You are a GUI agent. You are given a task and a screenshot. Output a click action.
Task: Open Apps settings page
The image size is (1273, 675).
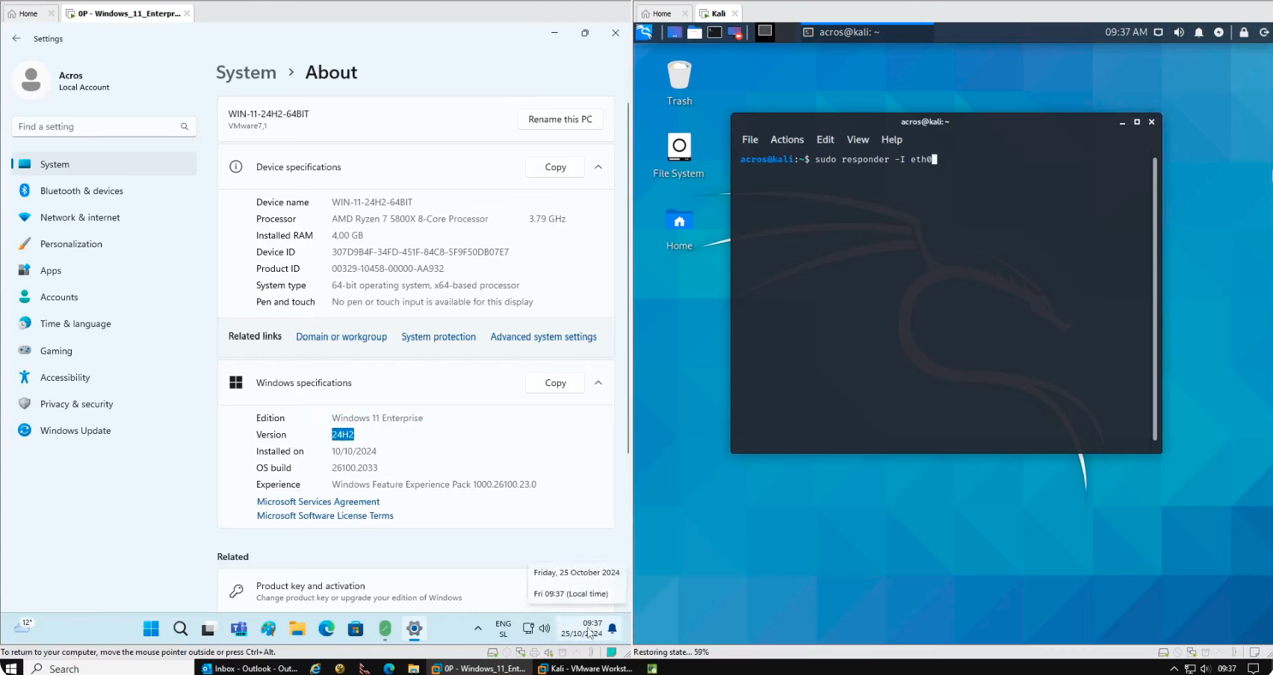[104, 270]
